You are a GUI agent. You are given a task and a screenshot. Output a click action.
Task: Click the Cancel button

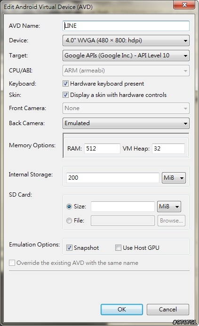[x=168, y=310]
